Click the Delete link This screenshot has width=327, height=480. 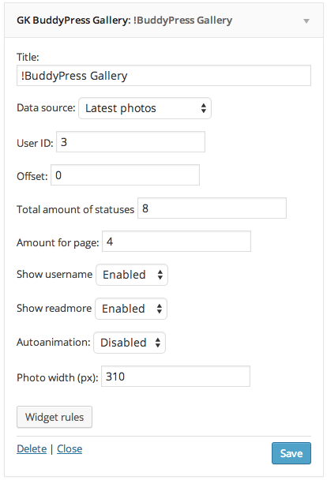click(x=32, y=448)
